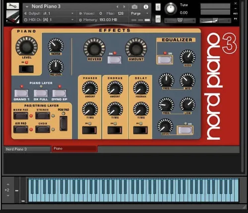The height and width of the screenshot is (213, 248).
Task: Toggle the PCM Pad switch
Action: coord(63,124)
